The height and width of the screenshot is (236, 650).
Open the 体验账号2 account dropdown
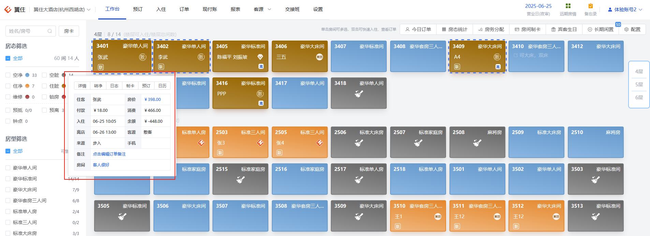click(625, 10)
